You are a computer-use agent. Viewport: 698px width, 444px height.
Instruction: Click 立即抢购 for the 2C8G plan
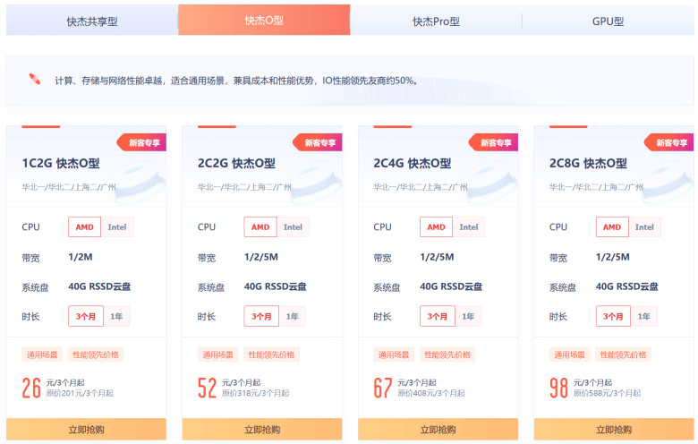[614, 430]
